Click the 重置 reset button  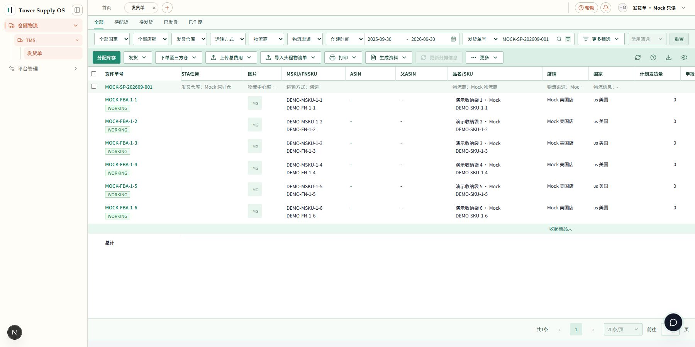click(x=679, y=39)
